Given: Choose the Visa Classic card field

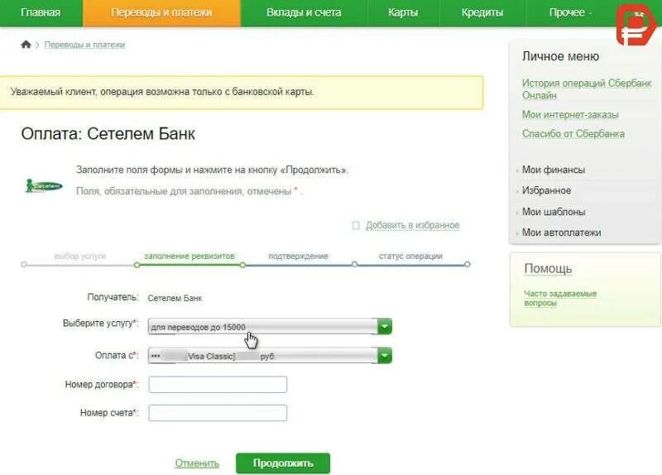Looking at the screenshot, I should point(270,356).
